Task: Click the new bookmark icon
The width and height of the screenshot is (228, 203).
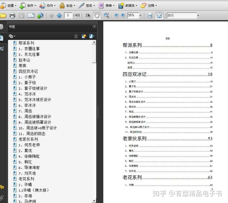Action: tap(84, 36)
